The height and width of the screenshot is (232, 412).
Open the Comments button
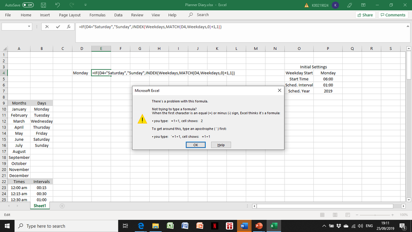tap(393, 15)
